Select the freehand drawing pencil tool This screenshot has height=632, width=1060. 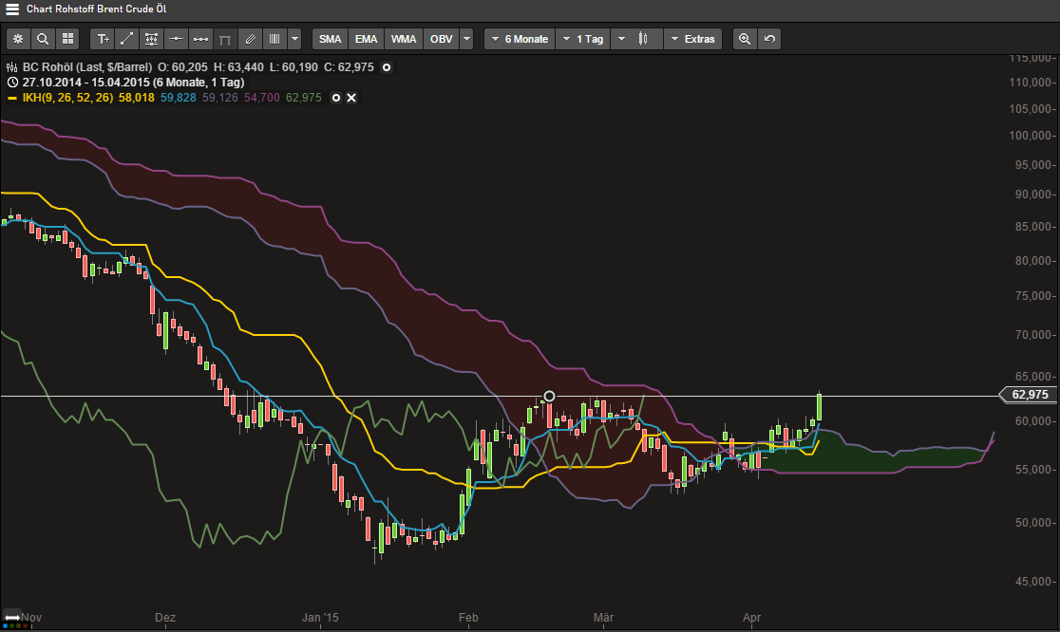point(250,38)
